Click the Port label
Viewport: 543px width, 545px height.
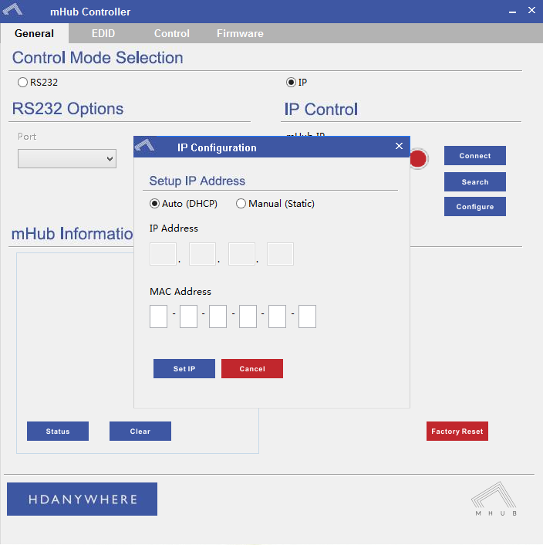coord(27,136)
